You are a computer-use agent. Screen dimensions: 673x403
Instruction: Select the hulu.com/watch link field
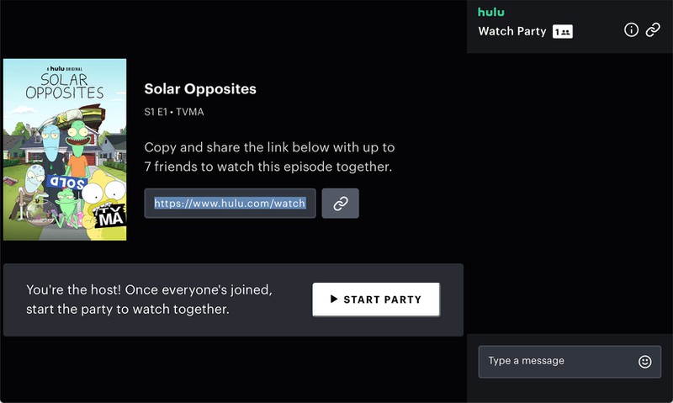230,203
